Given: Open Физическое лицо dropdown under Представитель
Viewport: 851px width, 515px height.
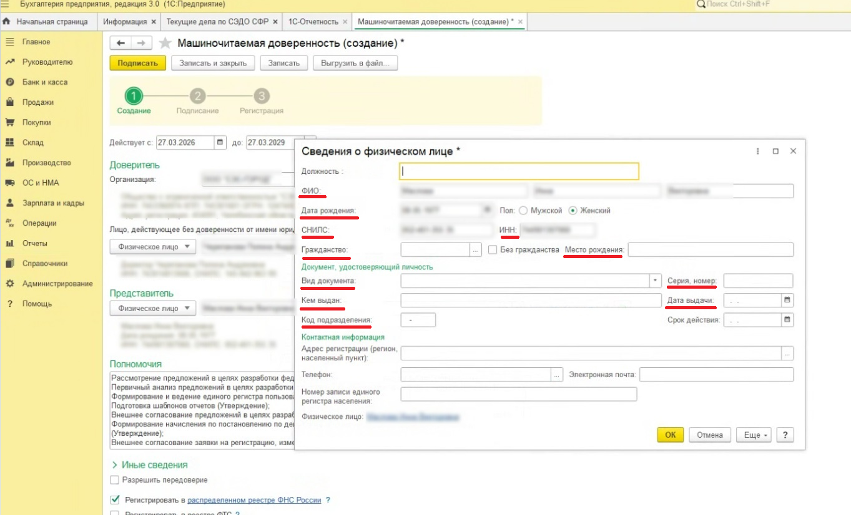Looking at the screenshot, I should pos(153,308).
